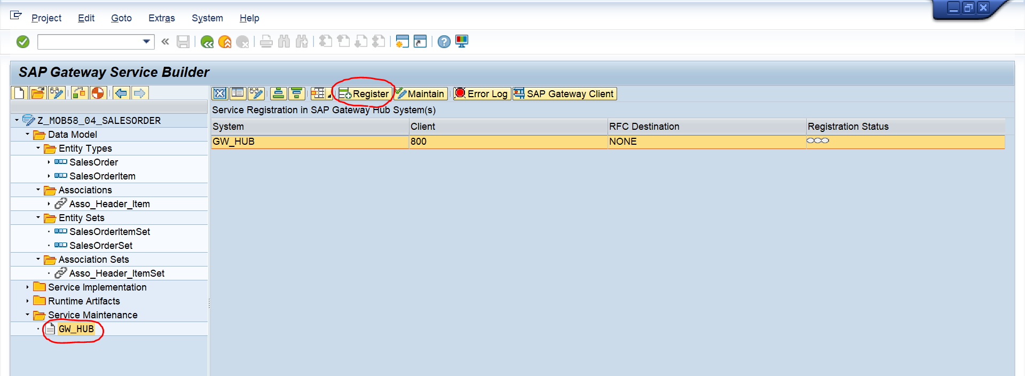This screenshot has height=376, width=1025.
Task: Create a new project with blank page icon
Action: (x=19, y=93)
